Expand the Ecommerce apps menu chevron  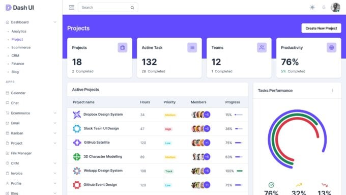(x=55, y=113)
